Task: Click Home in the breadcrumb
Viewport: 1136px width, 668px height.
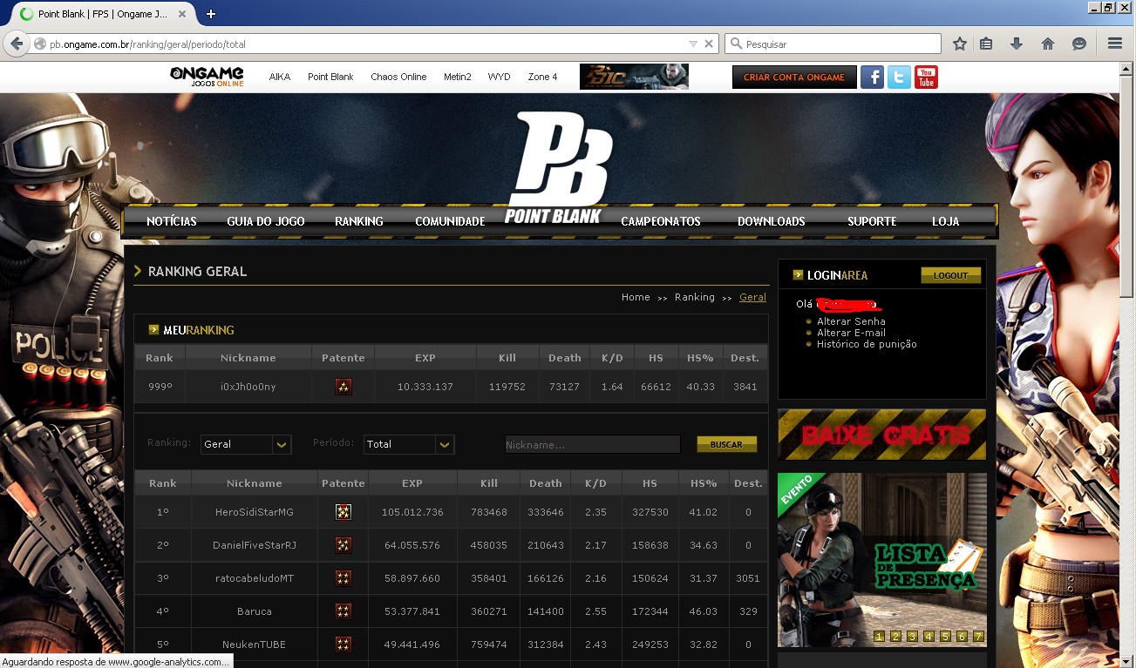Action: click(636, 297)
